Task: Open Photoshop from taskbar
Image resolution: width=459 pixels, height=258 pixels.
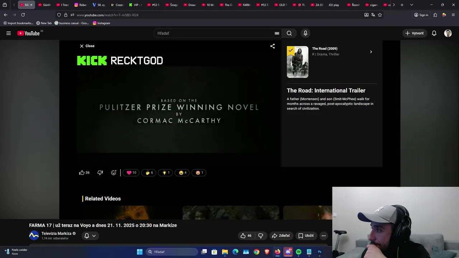Action: [320, 252]
